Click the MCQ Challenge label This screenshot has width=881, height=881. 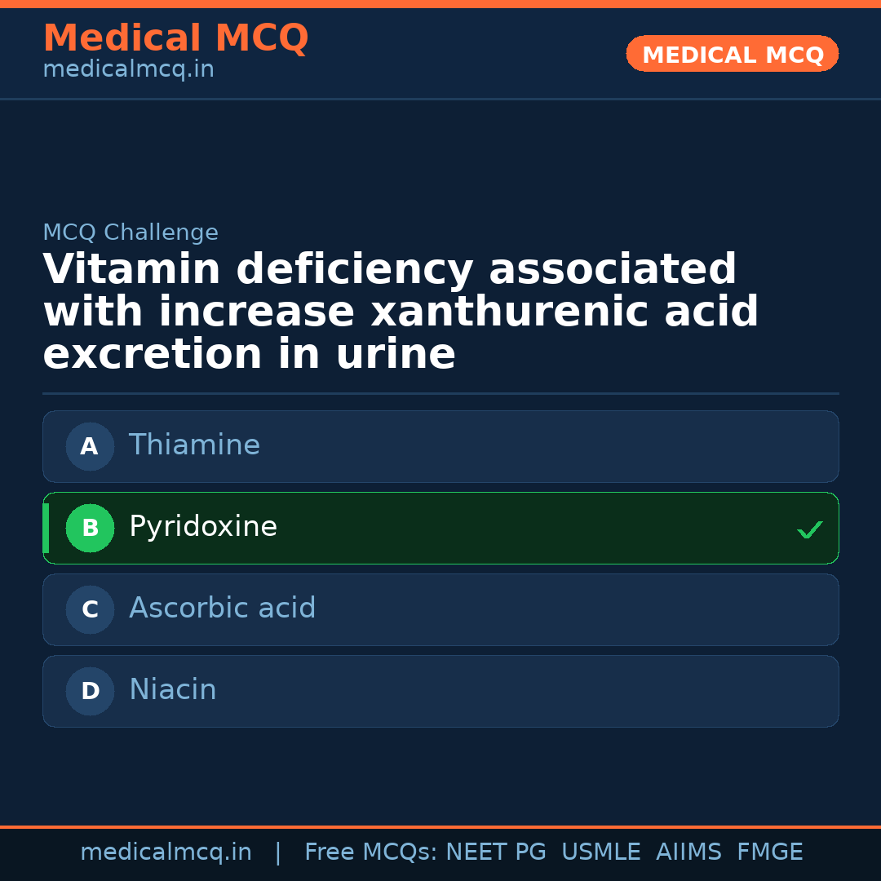131,232
